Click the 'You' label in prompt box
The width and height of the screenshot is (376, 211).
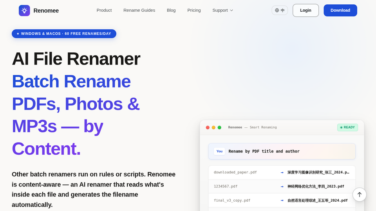[x=219, y=151]
